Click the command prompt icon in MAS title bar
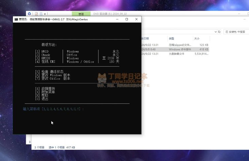The width and height of the screenshot is (249, 161). [16, 19]
